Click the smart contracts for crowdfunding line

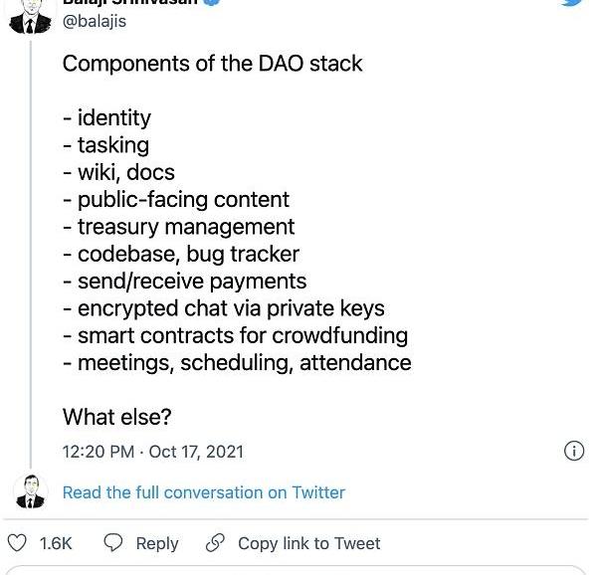coord(235,336)
